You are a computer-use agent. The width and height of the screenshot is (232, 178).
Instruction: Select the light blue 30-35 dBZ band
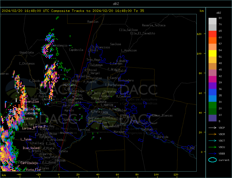coord(212,99)
